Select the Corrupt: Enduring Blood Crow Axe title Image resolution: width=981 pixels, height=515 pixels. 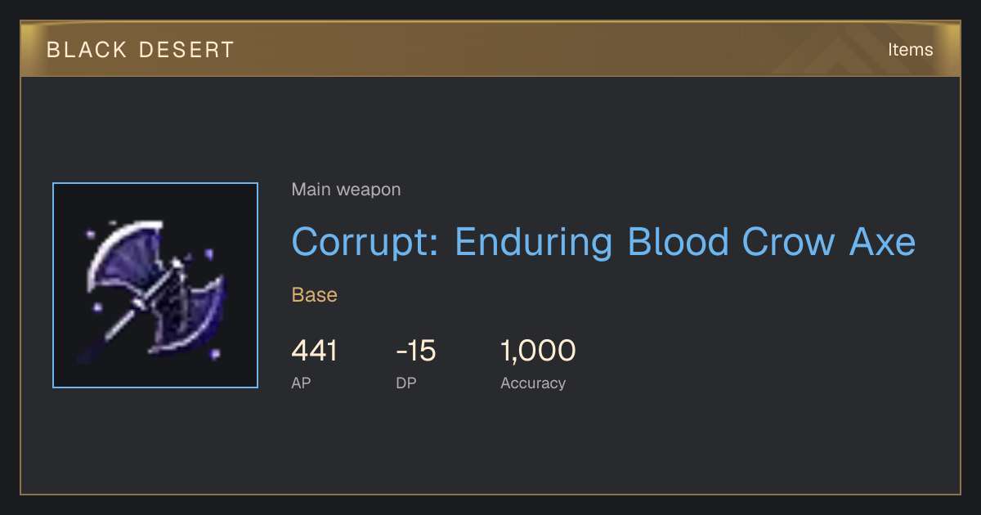pyautogui.click(x=603, y=242)
